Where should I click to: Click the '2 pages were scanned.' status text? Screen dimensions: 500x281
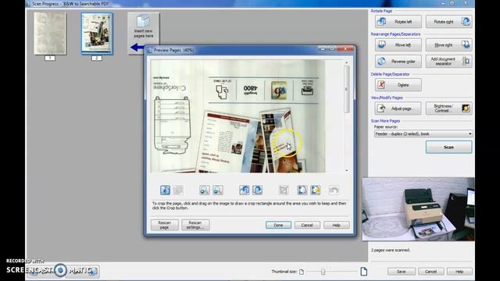point(391,250)
